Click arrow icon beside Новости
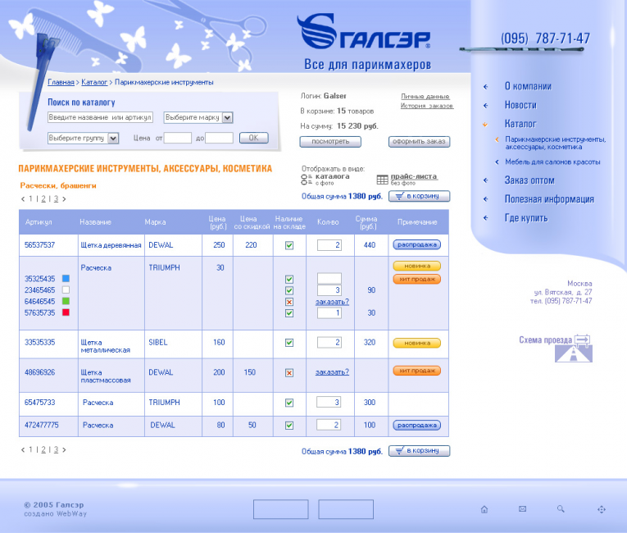Screen dimensions: 627x533 485,105
